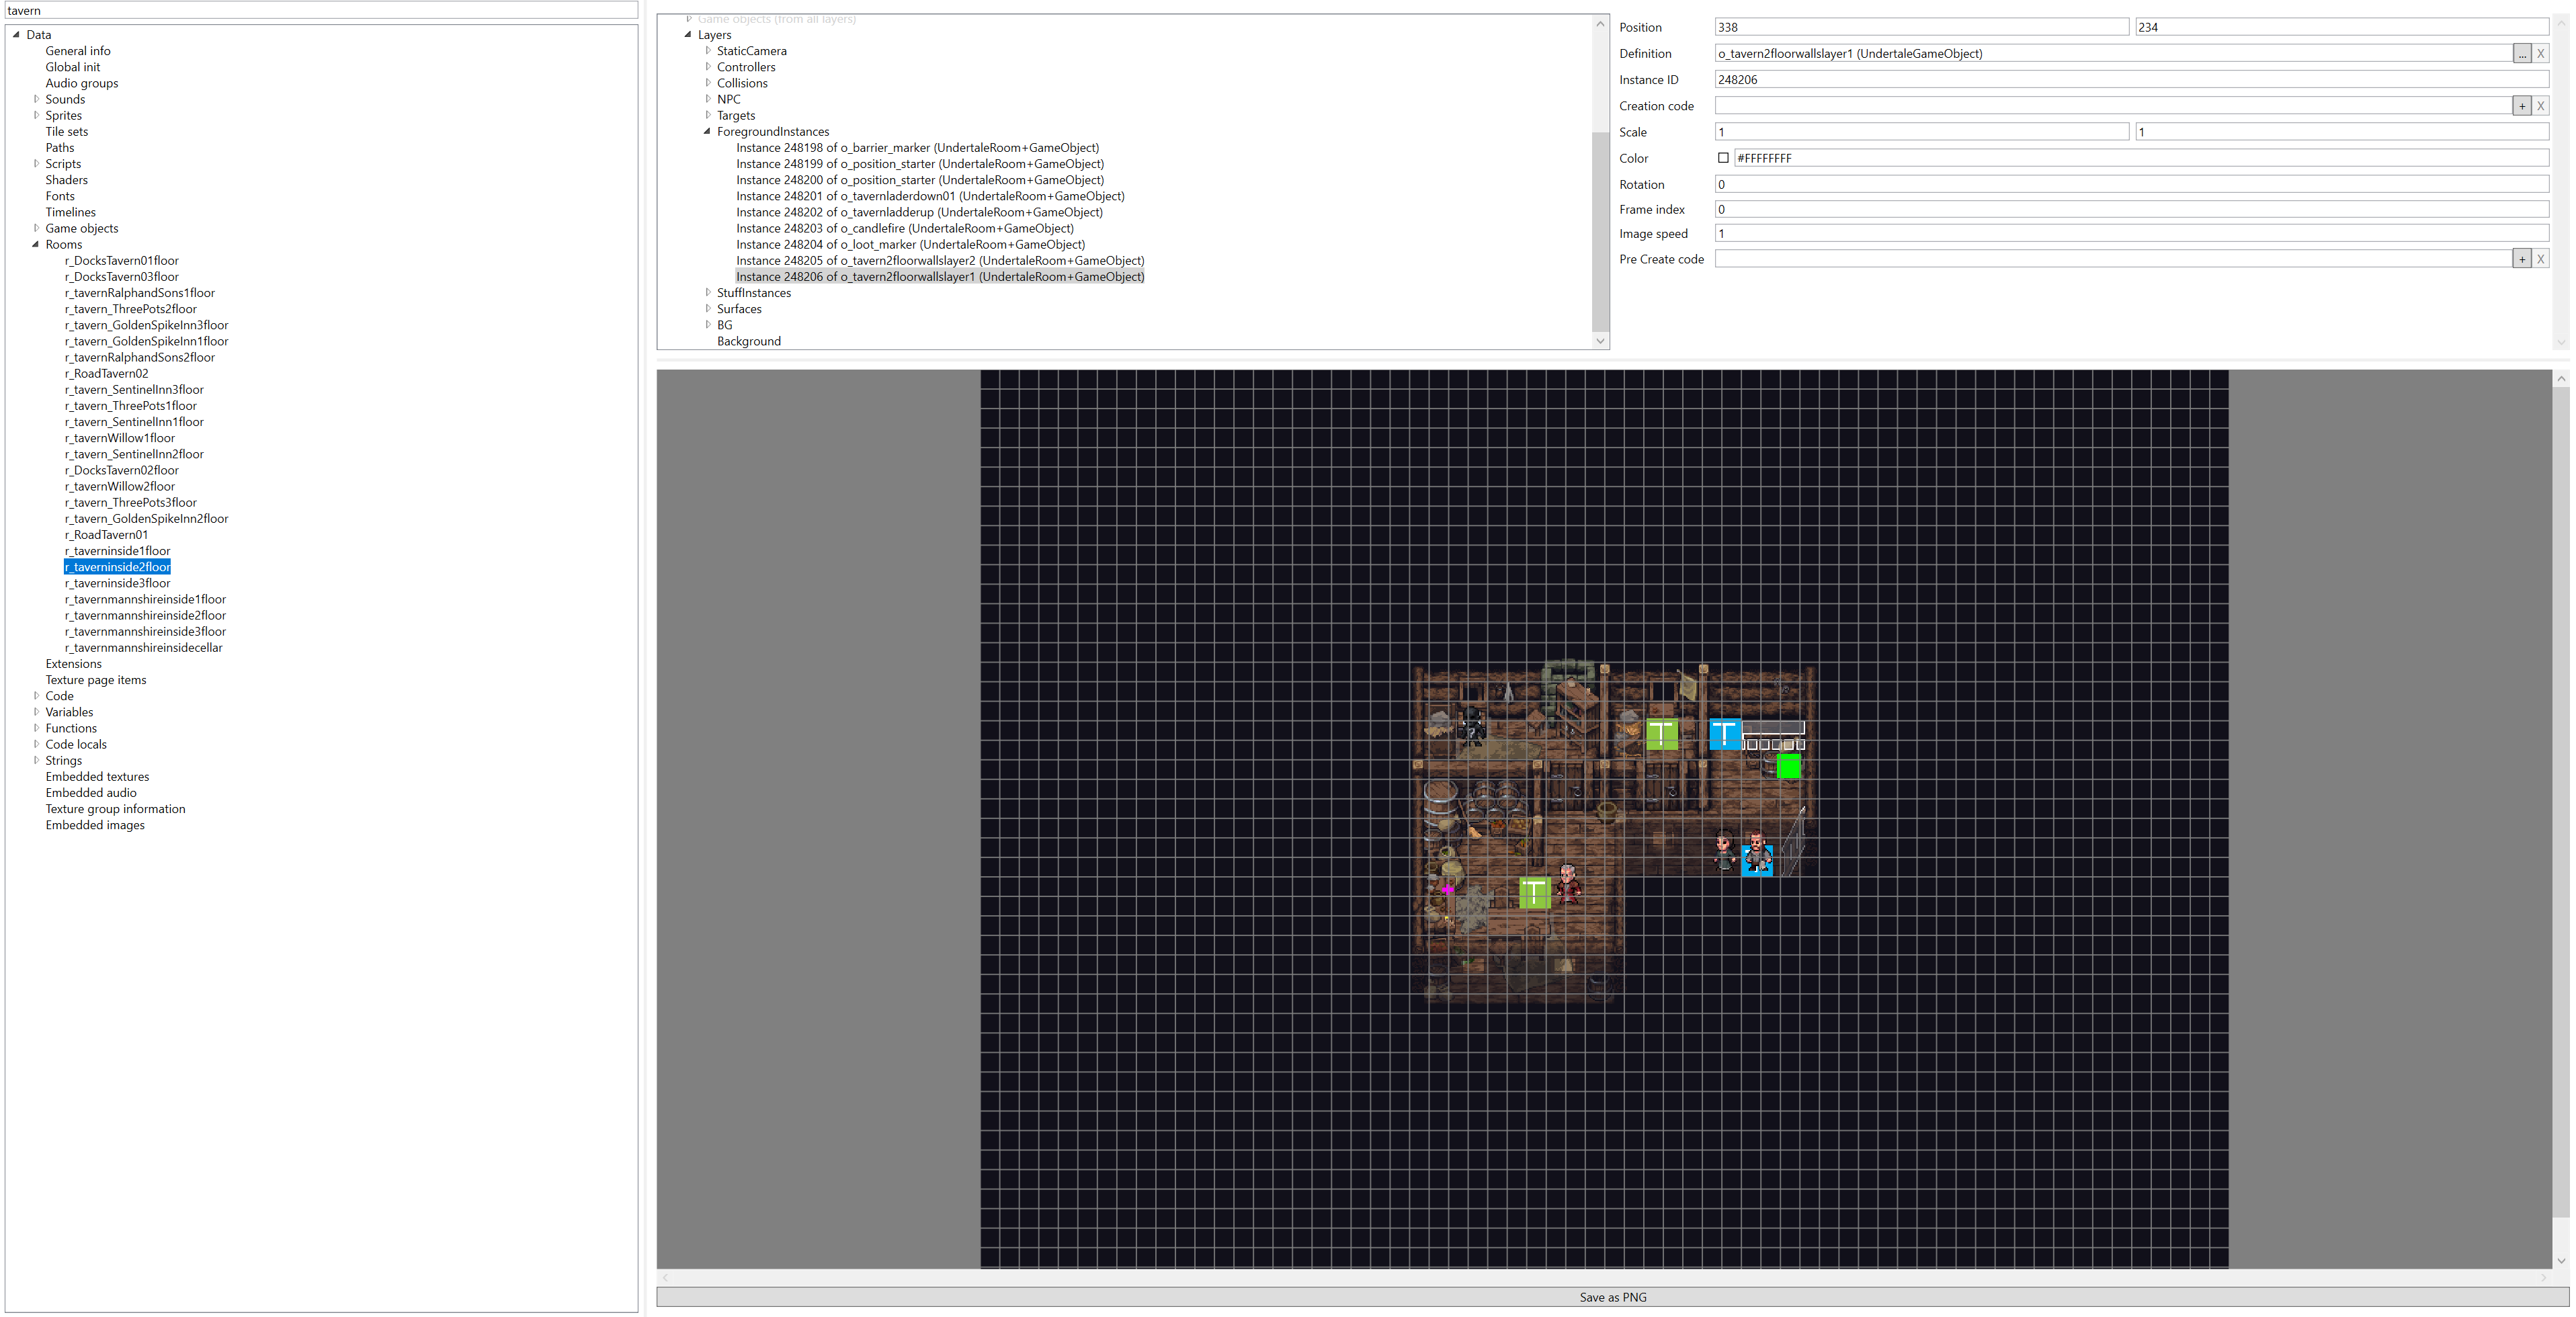The height and width of the screenshot is (1317, 2576).
Task: Remove the Definition with its X button
Action: point(2540,54)
